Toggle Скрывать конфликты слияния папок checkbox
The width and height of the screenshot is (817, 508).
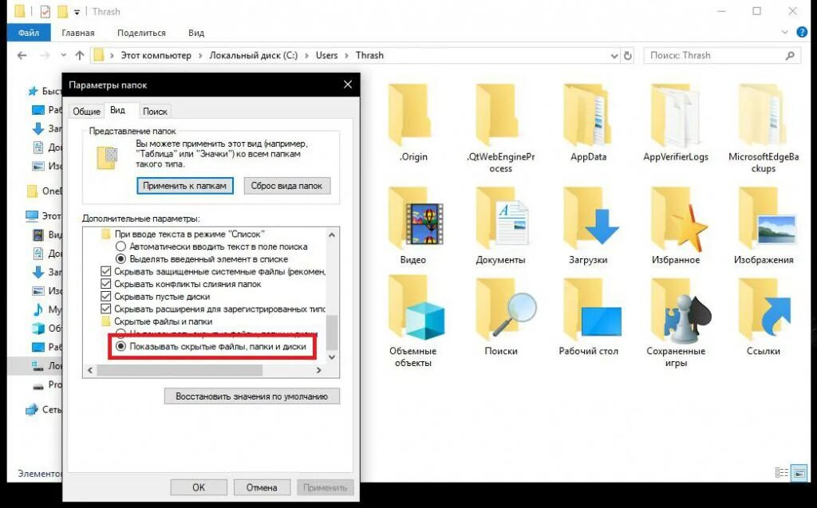tap(106, 283)
